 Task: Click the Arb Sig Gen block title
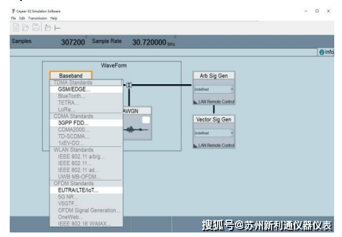(x=214, y=76)
